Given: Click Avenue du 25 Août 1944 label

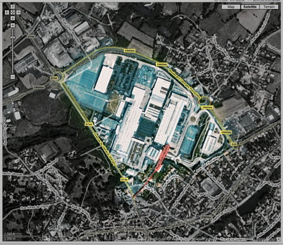Looking at the screenshot, I should click(115, 230).
